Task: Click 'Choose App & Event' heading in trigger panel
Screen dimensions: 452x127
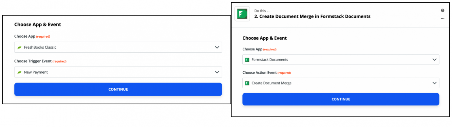Action: click(38, 25)
